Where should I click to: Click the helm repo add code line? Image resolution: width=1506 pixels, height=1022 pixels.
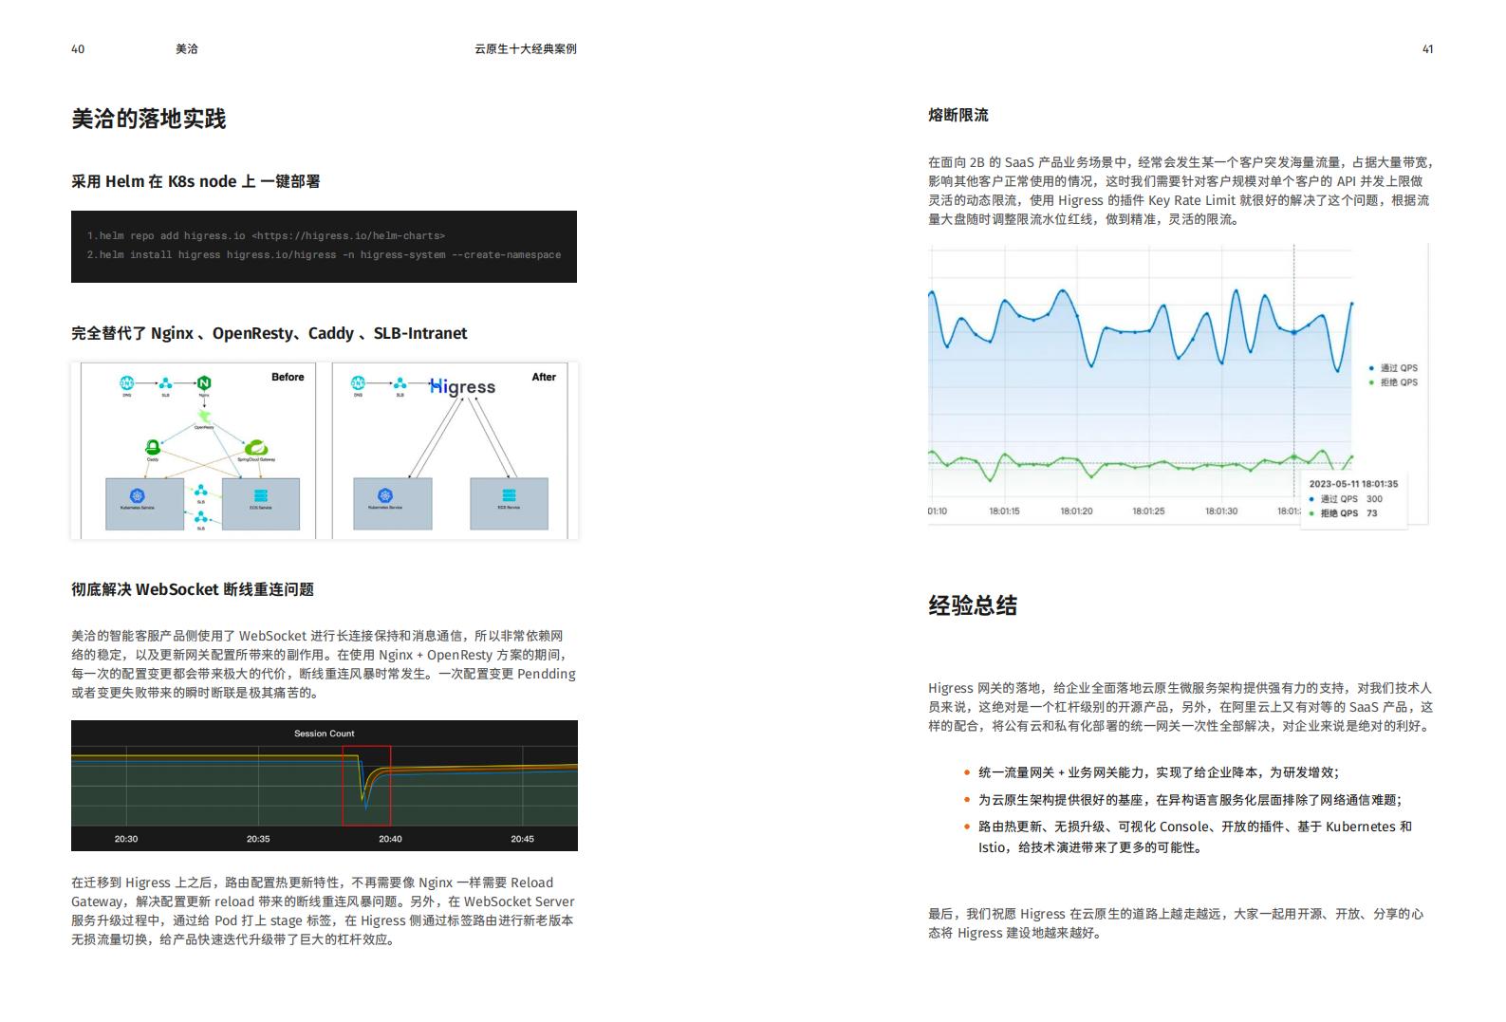click(266, 235)
